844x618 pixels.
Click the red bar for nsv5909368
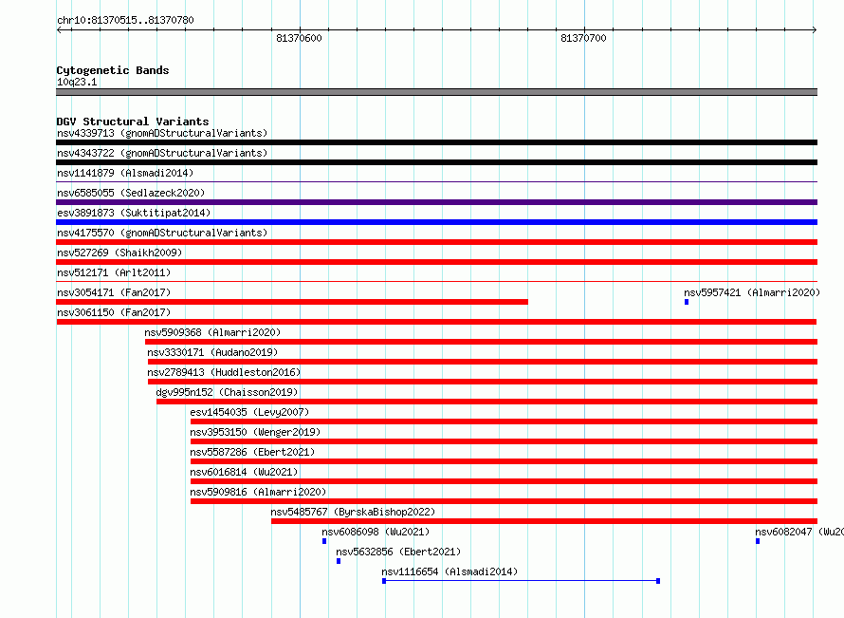pos(481,342)
